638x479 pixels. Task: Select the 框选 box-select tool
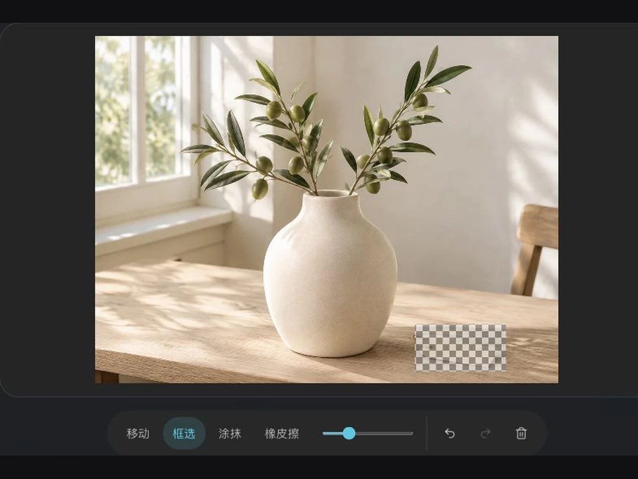click(184, 434)
